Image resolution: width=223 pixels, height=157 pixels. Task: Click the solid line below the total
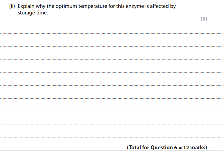[111, 151]
